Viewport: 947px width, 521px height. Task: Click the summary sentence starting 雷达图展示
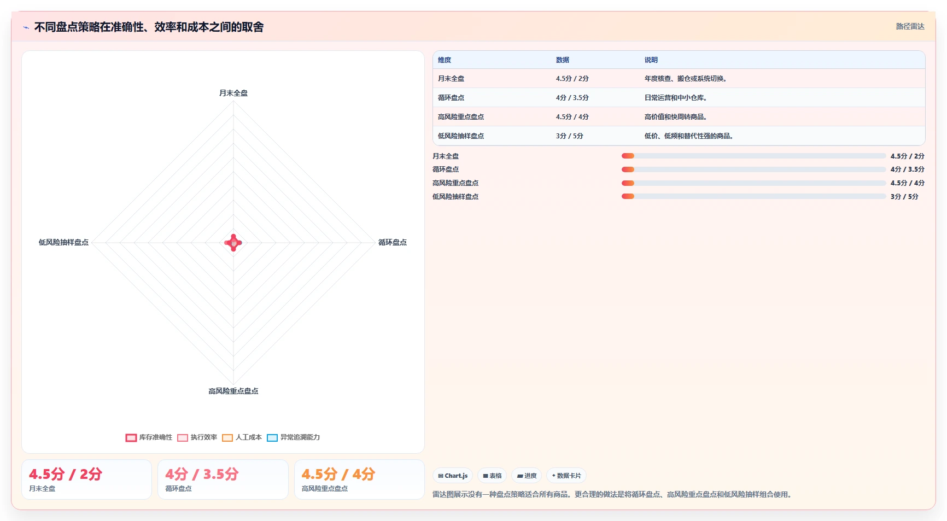[x=613, y=494]
